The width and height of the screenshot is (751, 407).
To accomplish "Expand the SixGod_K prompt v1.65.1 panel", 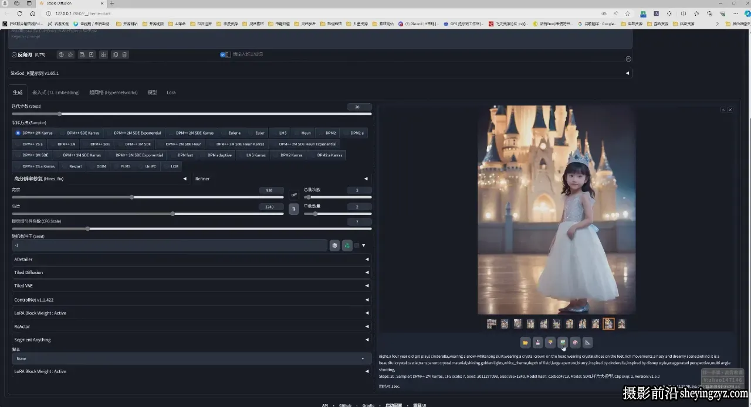I will click(320, 73).
